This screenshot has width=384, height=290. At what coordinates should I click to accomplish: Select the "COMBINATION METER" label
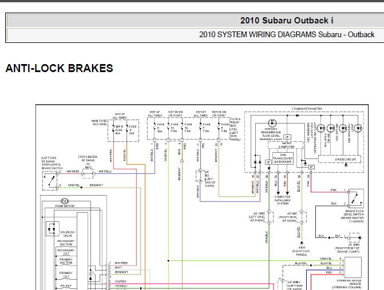pos(307,109)
